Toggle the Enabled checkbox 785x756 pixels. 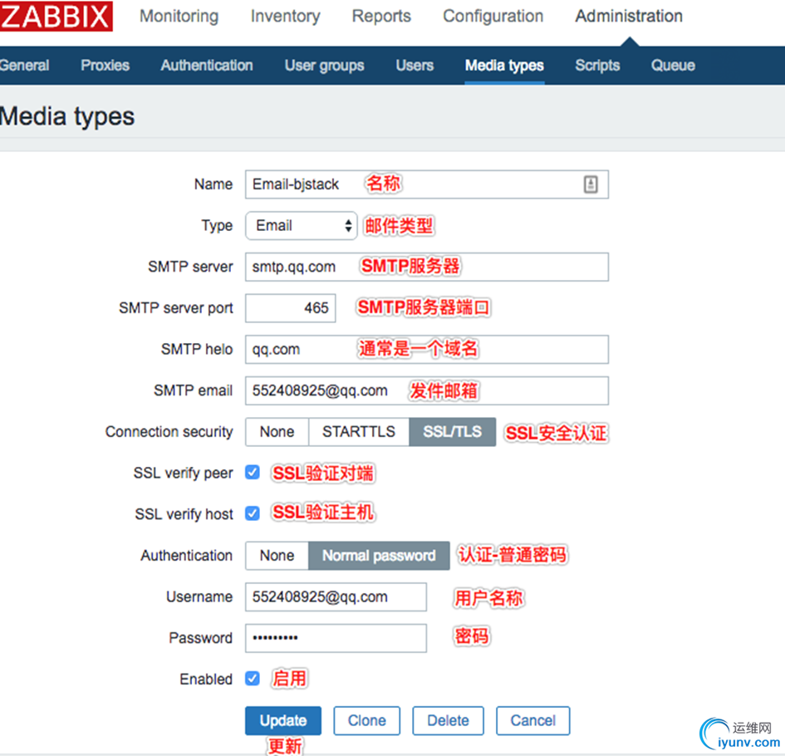click(253, 679)
